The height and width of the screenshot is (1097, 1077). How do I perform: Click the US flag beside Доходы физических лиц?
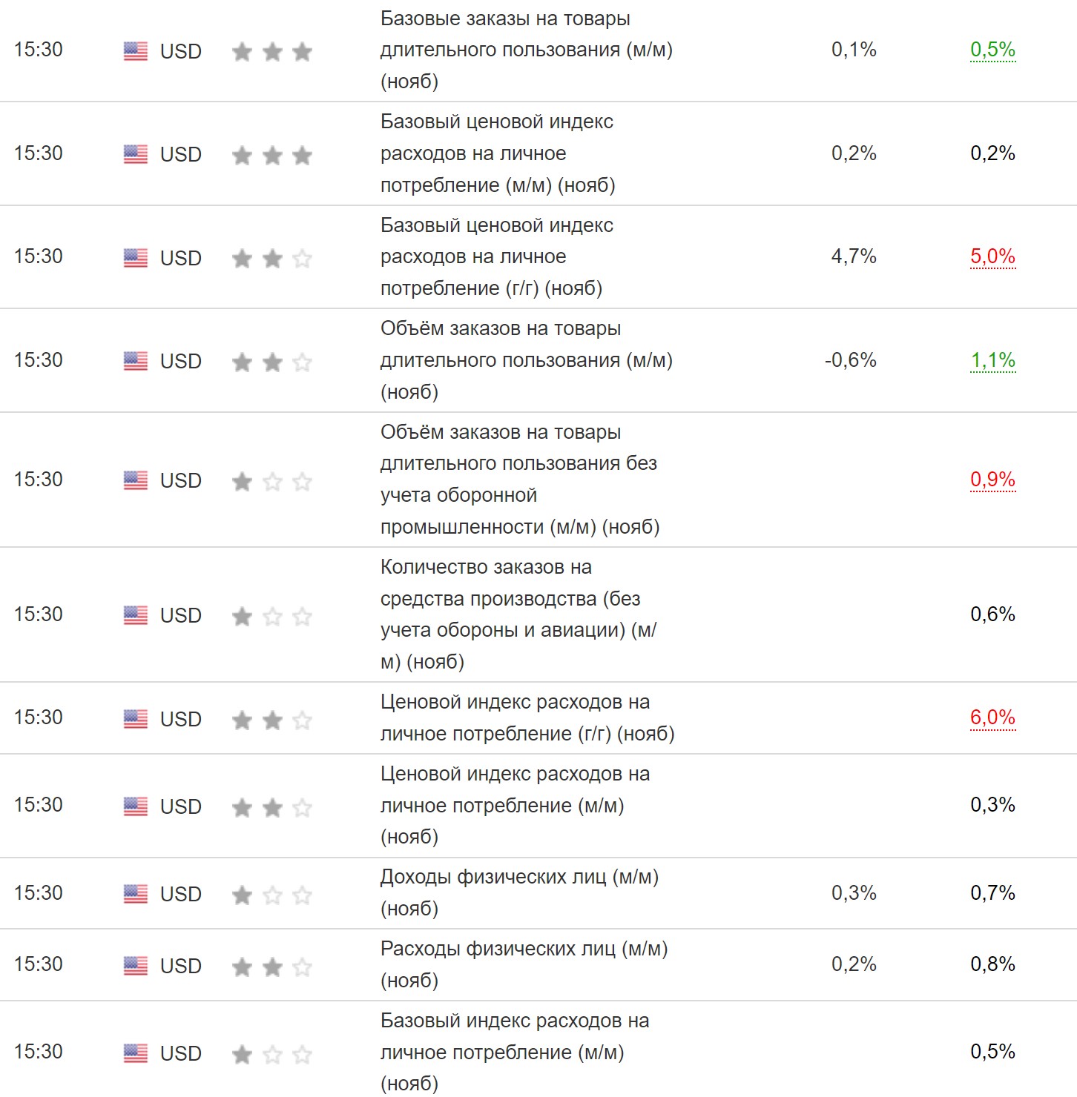point(135,894)
